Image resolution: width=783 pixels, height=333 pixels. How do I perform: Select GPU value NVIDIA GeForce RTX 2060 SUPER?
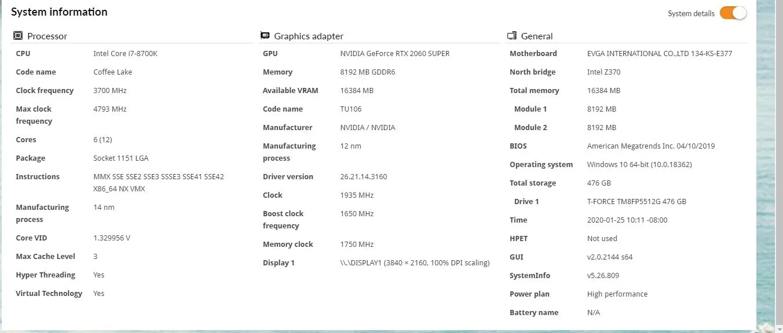pyautogui.click(x=395, y=54)
